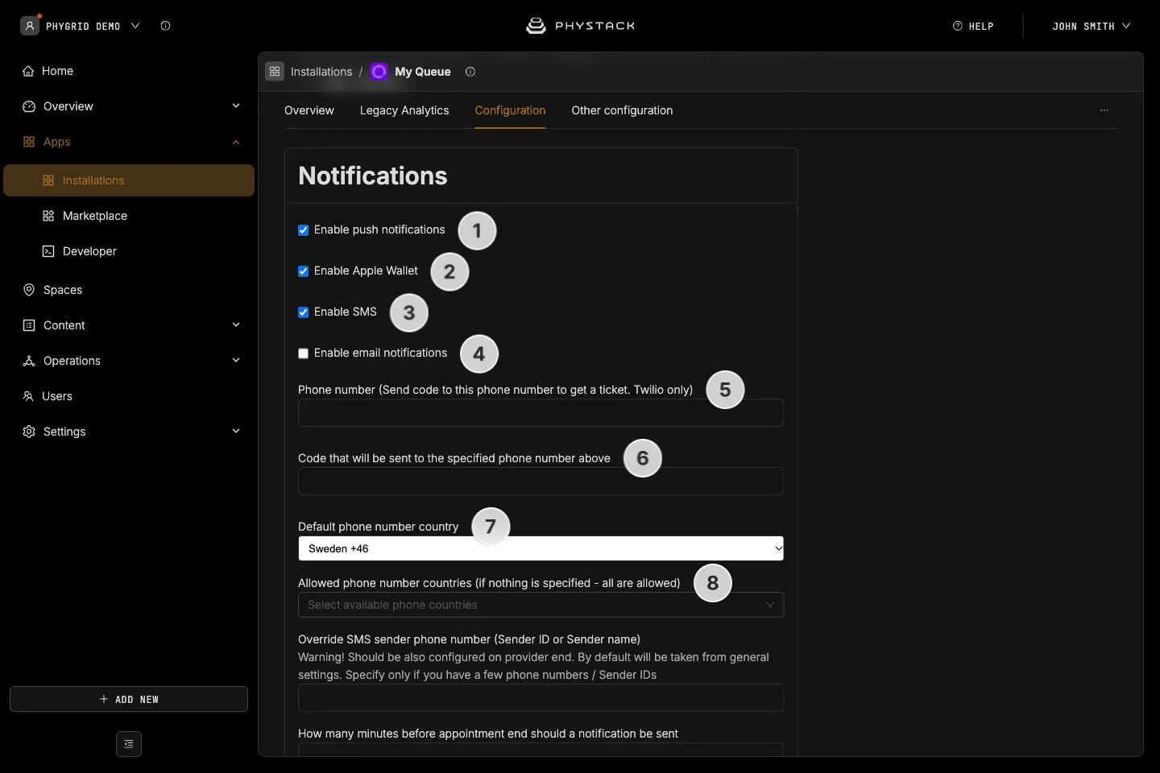Open Other configuration tab

click(622, 110)
